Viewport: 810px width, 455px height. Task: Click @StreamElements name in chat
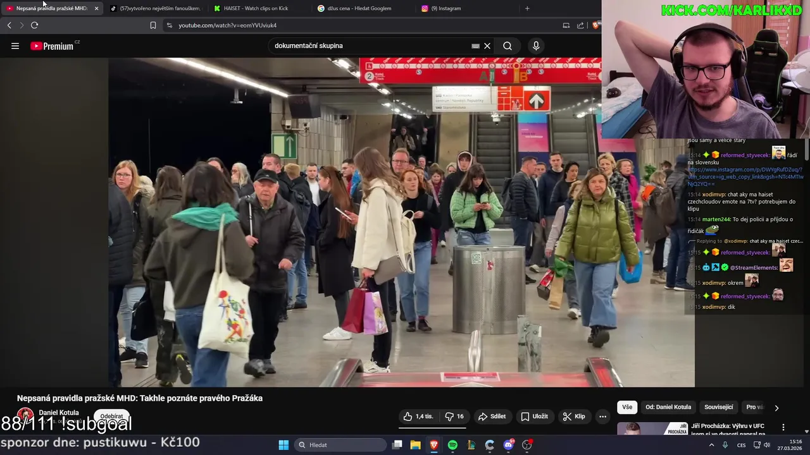coord(754,268)
